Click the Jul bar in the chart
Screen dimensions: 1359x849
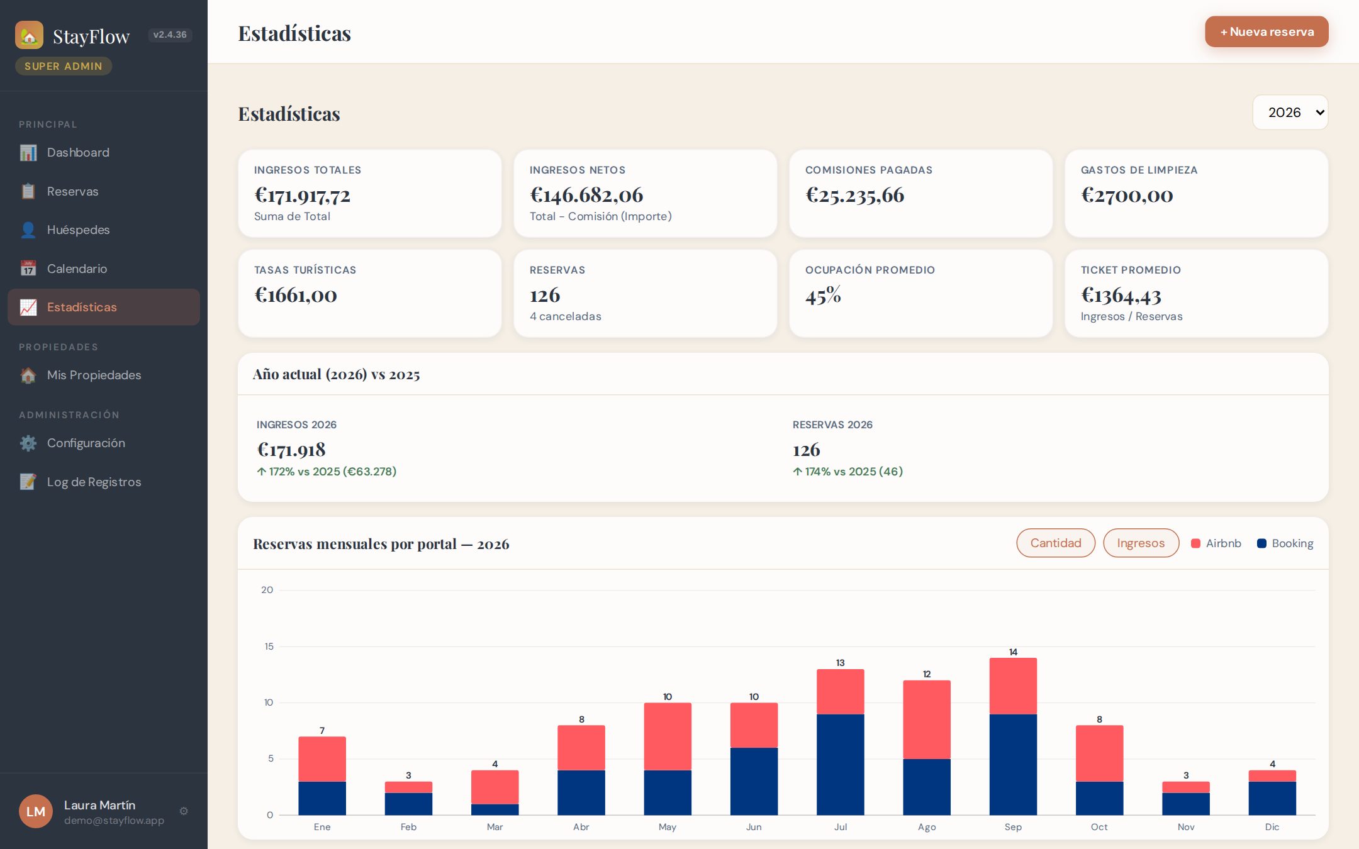click(841, 742)
